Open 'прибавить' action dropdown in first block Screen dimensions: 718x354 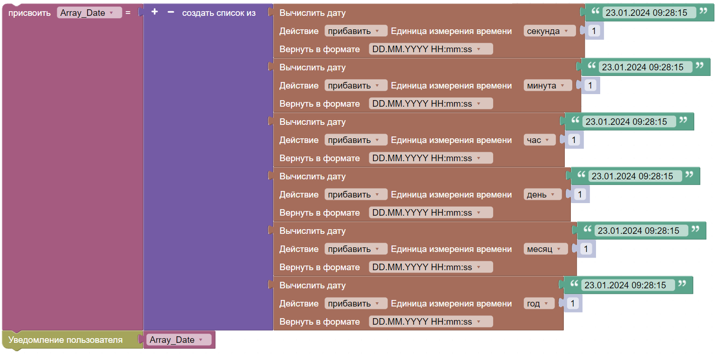click(x=356, y=31)
